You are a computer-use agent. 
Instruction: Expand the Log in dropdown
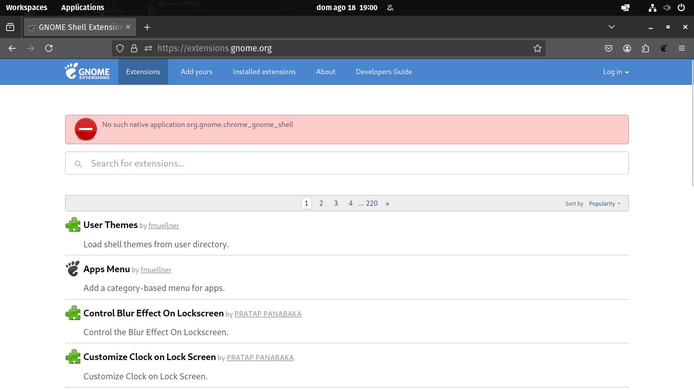tap(616, 72)
